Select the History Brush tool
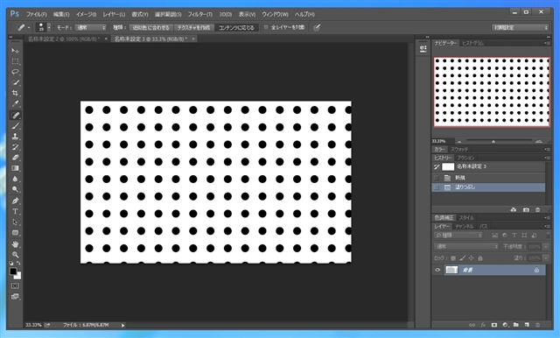This screenshot has height=338, width=560. 15,147
